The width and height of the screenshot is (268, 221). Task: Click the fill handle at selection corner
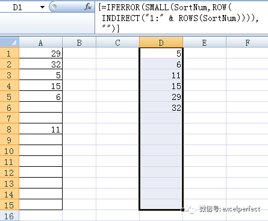(x=182, y=210)
